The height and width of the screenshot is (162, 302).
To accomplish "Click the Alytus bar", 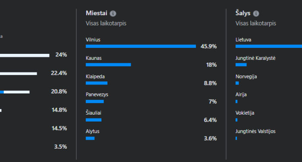I will point(90,138).
